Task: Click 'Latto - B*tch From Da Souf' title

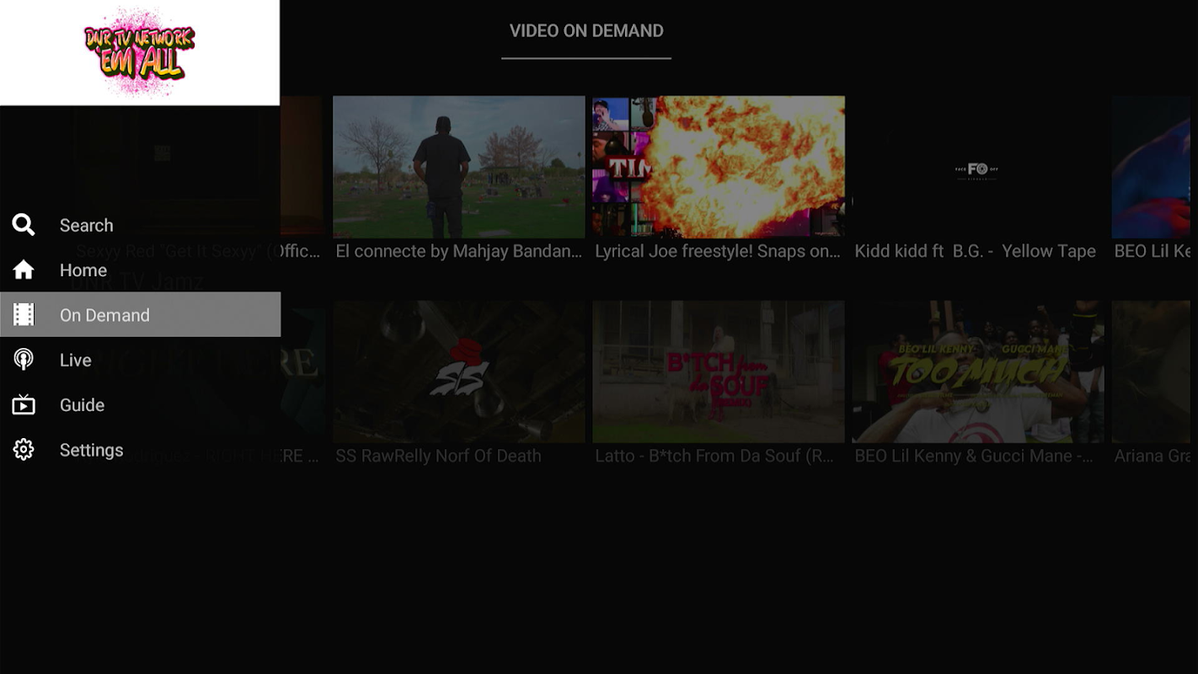Action: click(x=714, y=456)
